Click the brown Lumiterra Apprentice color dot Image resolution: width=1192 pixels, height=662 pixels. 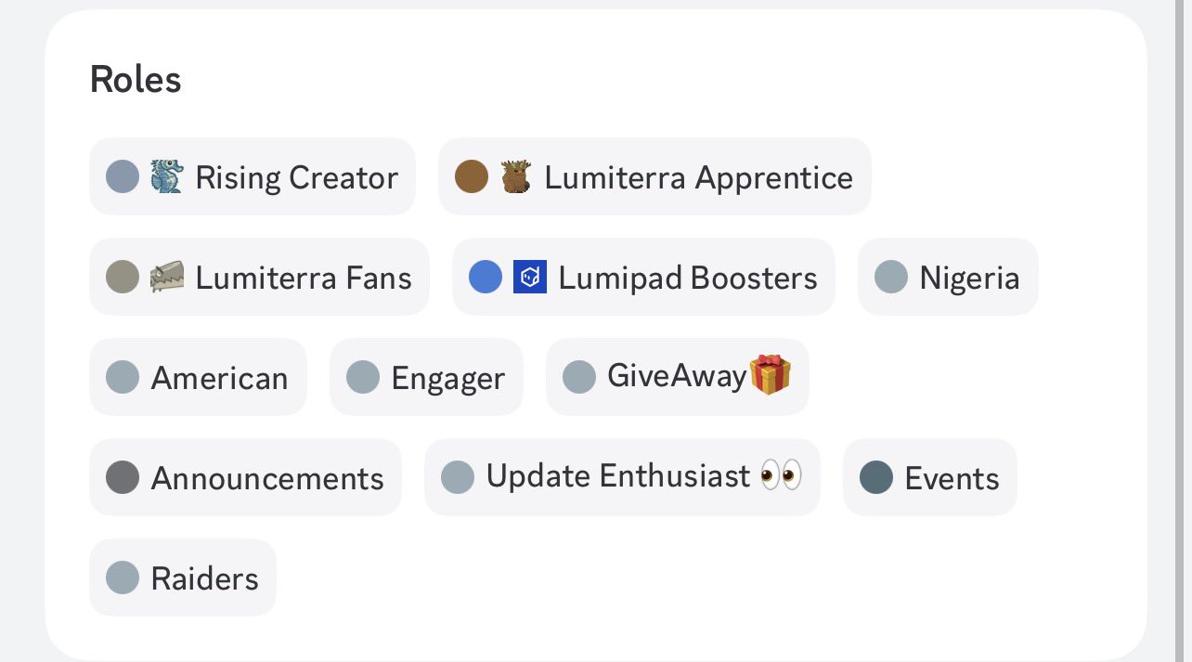click(x=472, y=176)
